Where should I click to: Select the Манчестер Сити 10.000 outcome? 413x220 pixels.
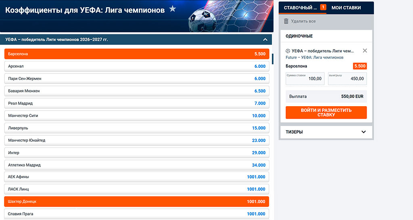(137, 116)
